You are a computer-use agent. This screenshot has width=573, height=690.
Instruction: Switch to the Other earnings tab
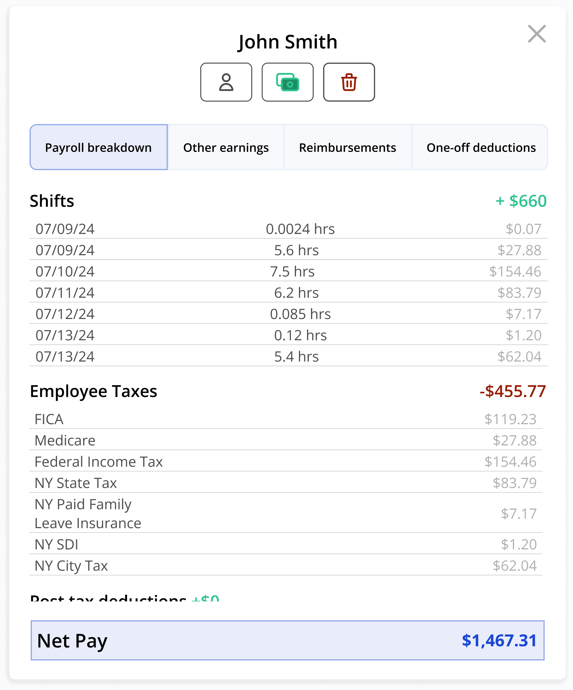pyautogui.click(x=226, y=147)
